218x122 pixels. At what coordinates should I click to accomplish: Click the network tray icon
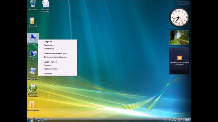175,120
